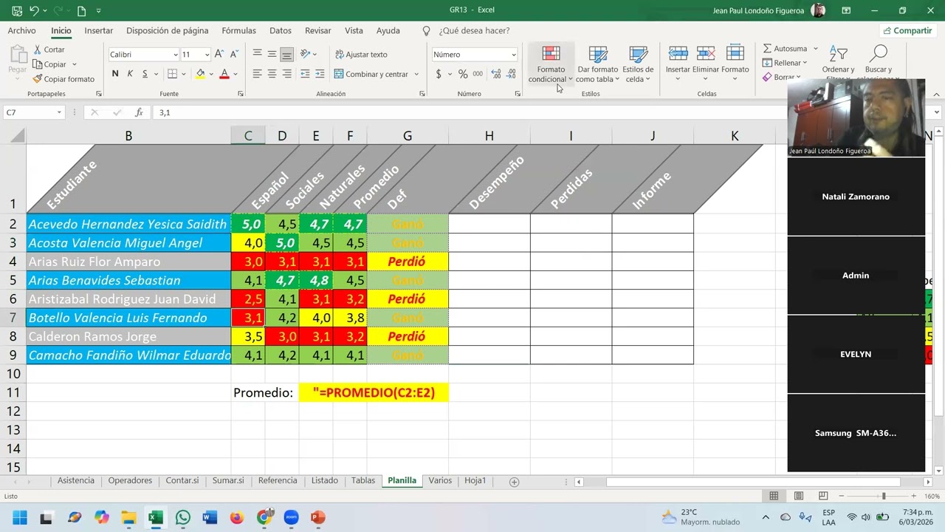Switch to Page Layout view icon
The width and height of the screenshot is (945, 532).
pyautogui.click(x=798, y=496)
